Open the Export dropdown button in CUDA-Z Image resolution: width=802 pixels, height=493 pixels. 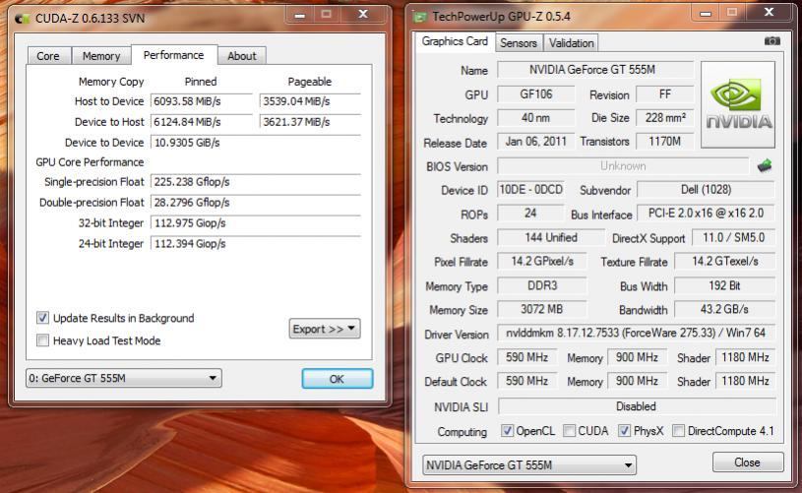(325, 329)
